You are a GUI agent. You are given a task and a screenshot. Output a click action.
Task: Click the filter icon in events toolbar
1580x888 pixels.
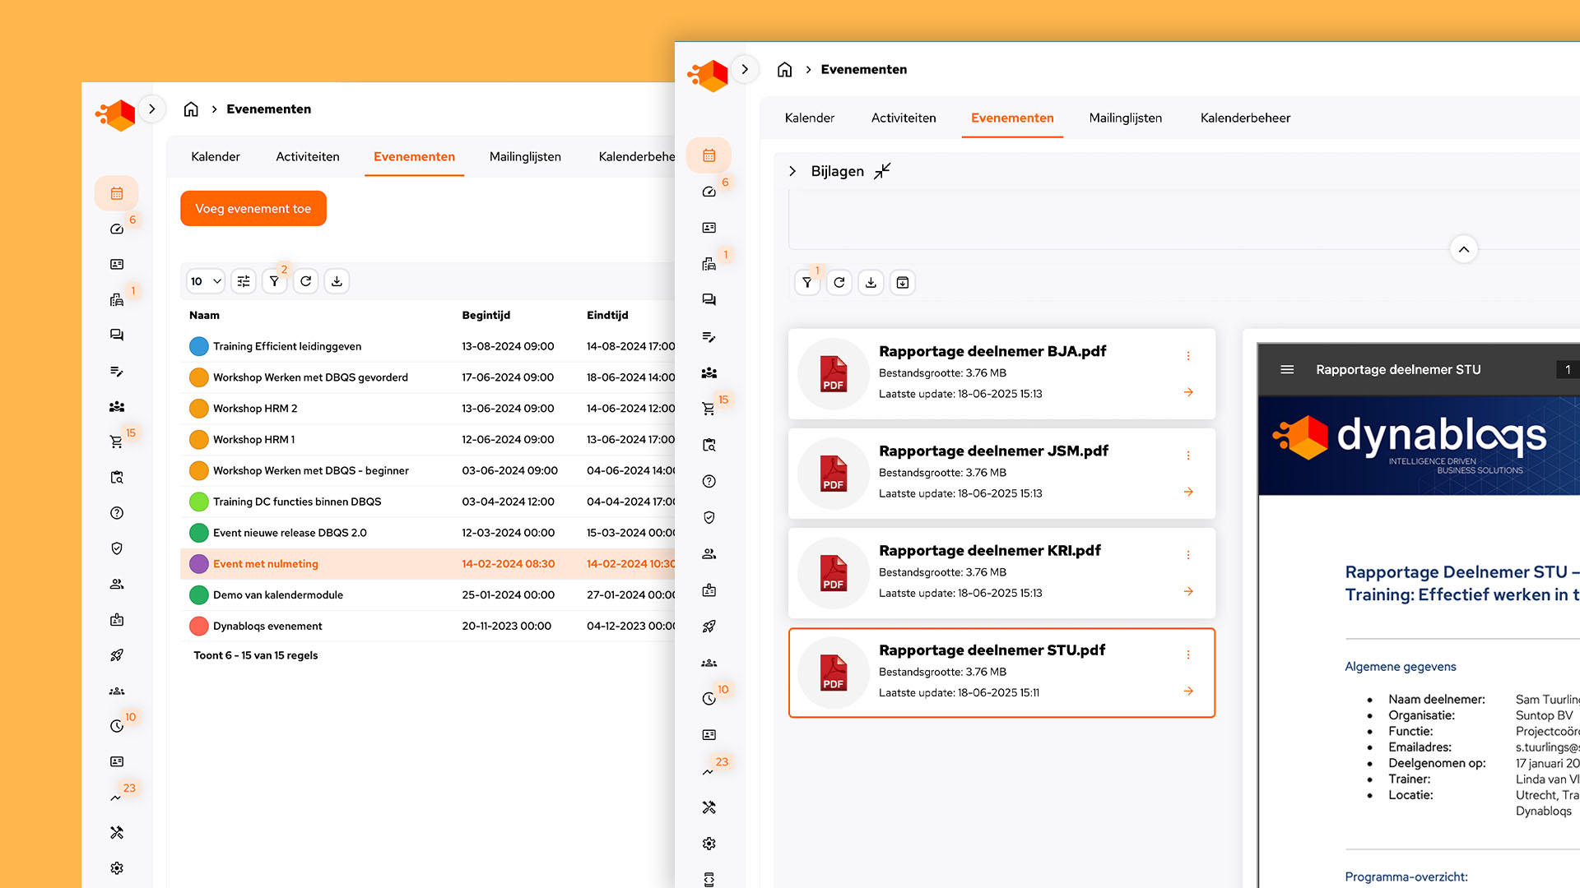(x=274, y=281)
